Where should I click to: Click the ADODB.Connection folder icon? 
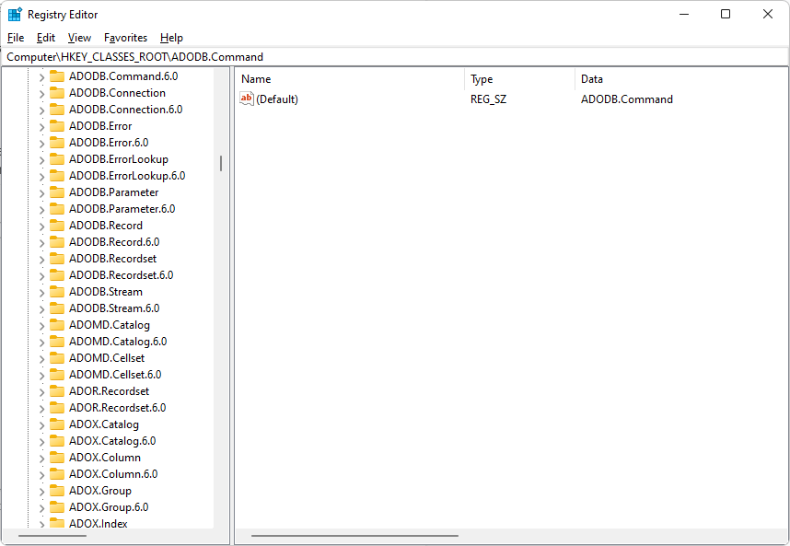57,93
